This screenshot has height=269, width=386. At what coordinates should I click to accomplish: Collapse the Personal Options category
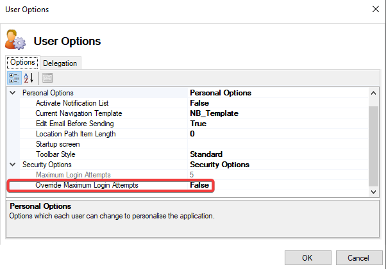point(13,93)
